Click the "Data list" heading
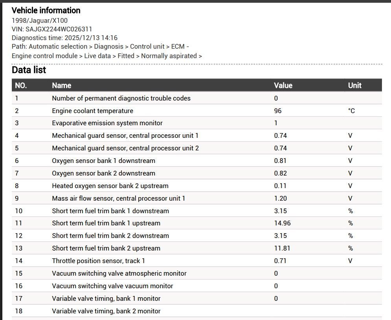391x320 pixels. 29,70
